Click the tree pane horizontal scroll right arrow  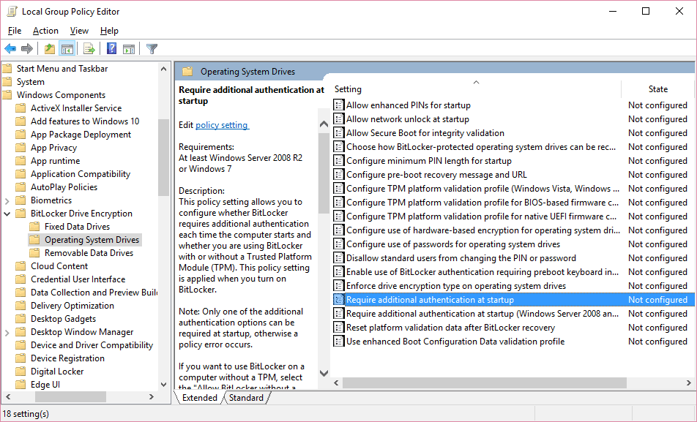pyautogui.click(x=152, y=396)
